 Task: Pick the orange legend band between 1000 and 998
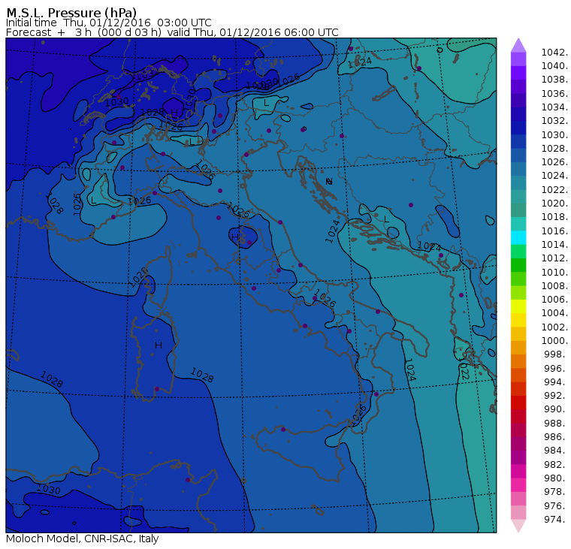518,347
